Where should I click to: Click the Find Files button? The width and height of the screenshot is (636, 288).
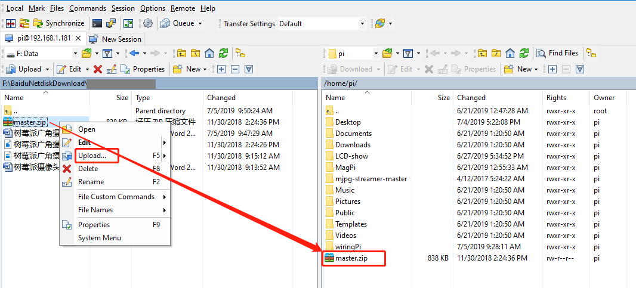tap(558, 53)
